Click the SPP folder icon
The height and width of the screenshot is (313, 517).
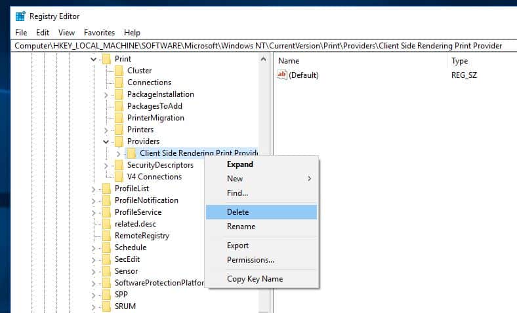pos(106,295)
